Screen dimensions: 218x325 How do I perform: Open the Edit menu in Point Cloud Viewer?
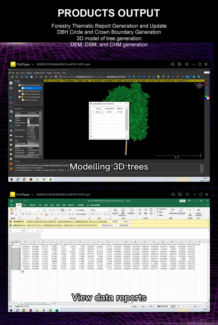coord(17,73)
